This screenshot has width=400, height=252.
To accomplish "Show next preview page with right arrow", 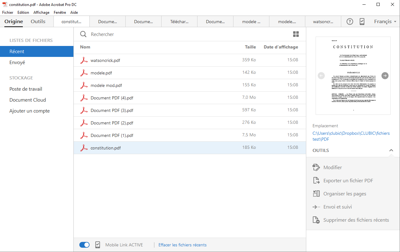I will pyautogui.click(x=385, y=76).
